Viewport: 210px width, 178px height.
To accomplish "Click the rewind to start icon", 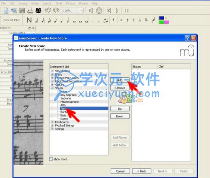I will [x=109, y=11].
